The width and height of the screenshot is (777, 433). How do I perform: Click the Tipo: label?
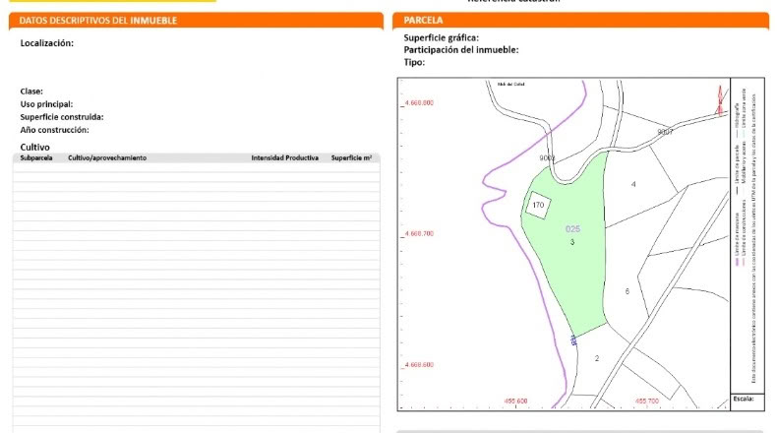point(414,63)
